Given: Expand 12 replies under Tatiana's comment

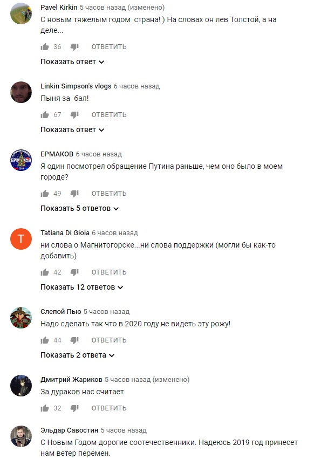Looking at the screenshot, I should 81,287.
